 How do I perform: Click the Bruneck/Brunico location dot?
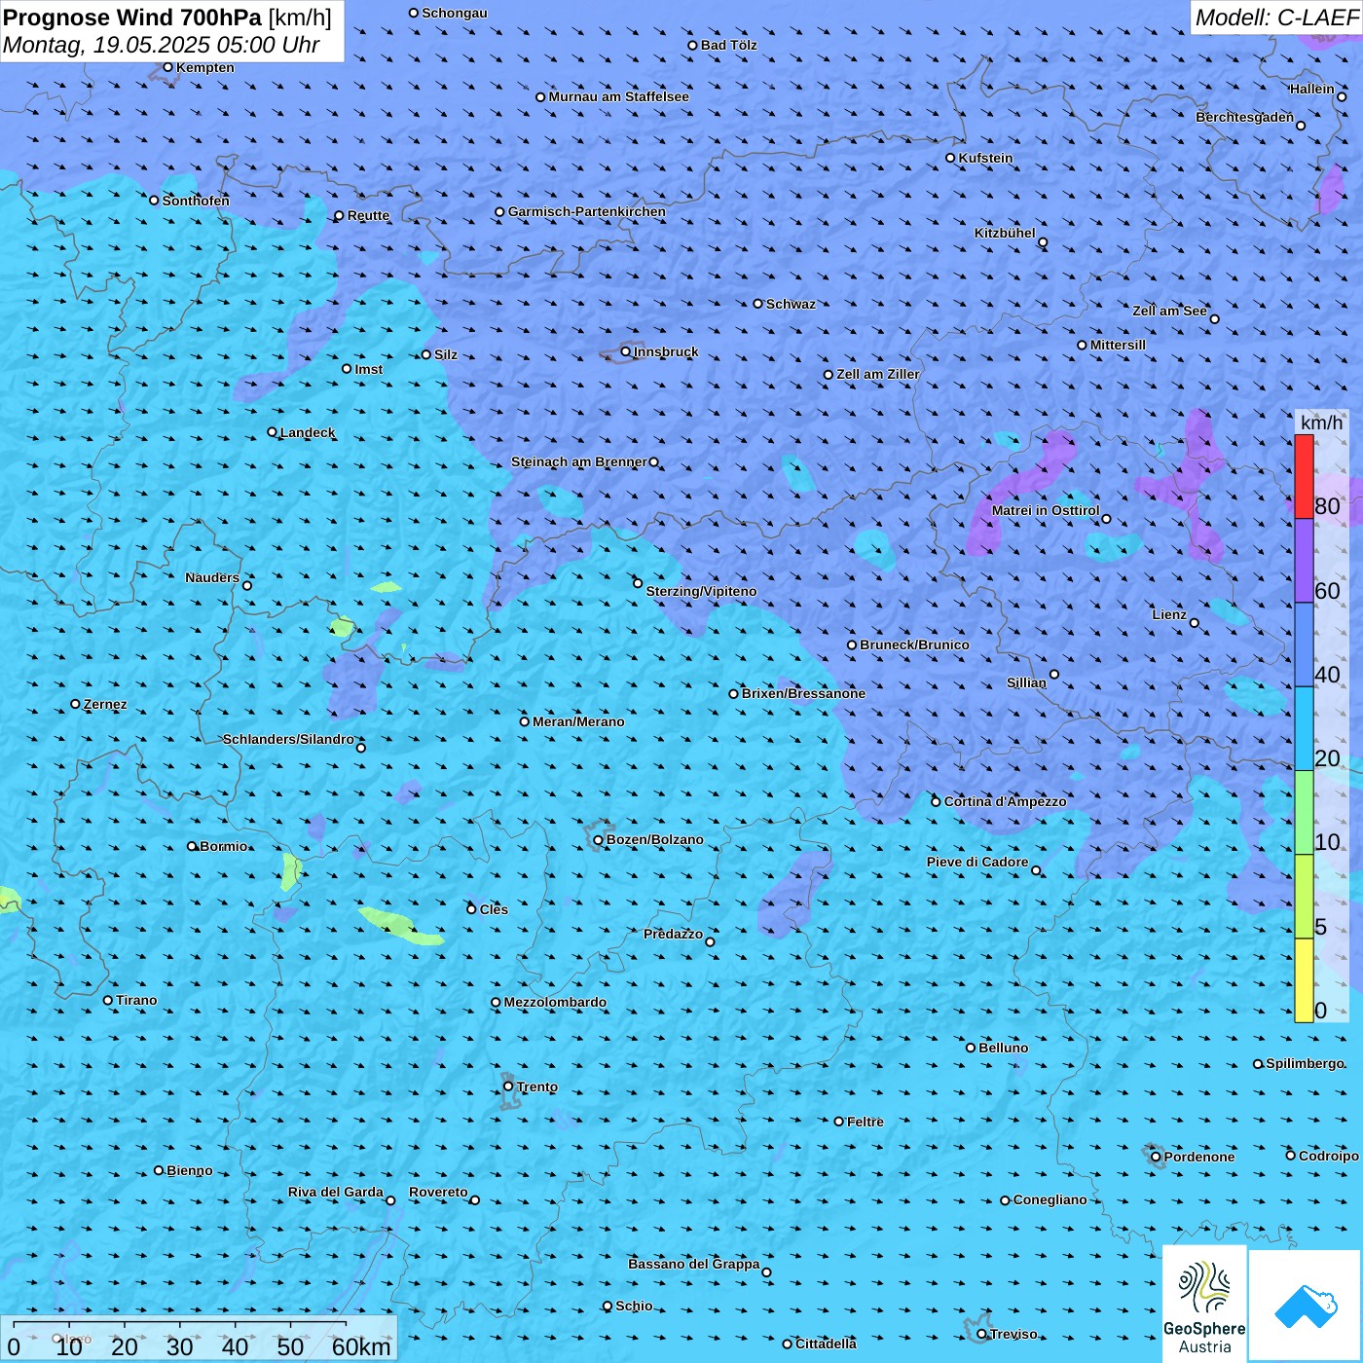pyautogui.click(x=852, y=645)
